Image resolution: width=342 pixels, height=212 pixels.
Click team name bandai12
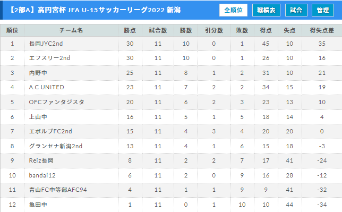pyautogui.click(x=42, y=175)
